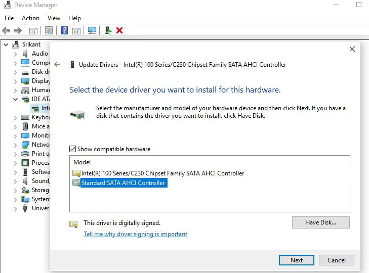
Task: Click the green-arrow Update driver toolbar icon
Action: click(x=108, y=30)
